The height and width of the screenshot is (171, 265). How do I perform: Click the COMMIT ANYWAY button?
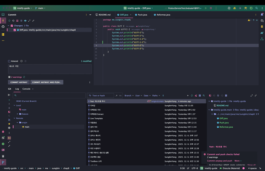point(19,82)
